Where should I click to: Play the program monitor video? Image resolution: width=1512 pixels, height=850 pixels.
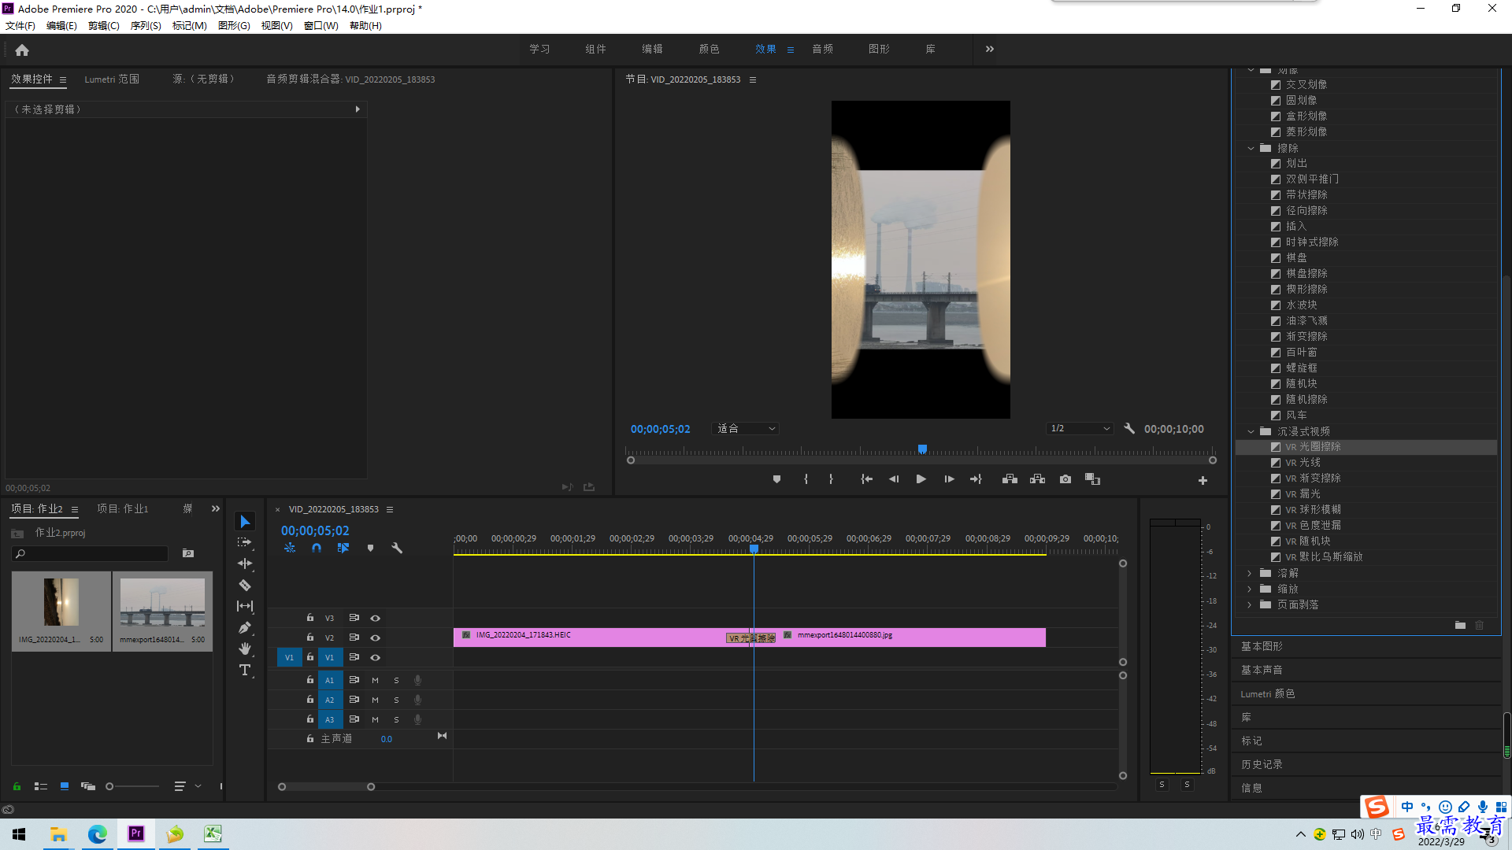click(921, 479)
